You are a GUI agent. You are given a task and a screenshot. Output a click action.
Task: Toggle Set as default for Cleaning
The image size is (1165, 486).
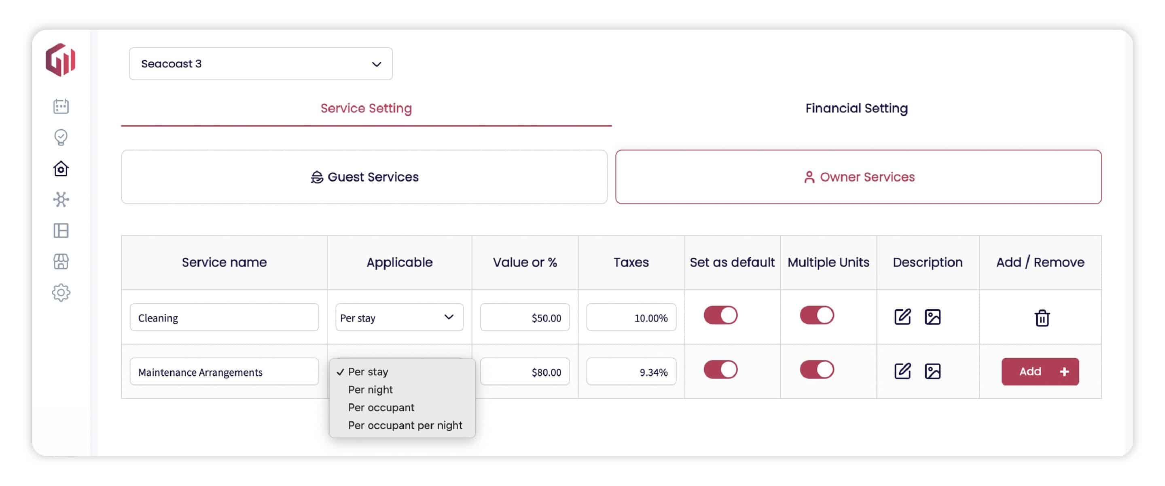point(720,315)
